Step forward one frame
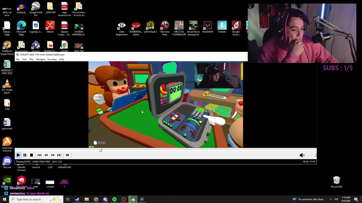 [68, 155]
